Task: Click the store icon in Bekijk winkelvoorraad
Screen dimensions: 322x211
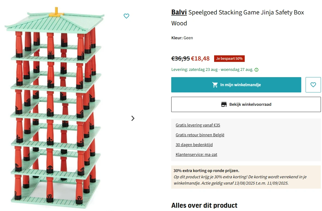Action: point(224,104)
